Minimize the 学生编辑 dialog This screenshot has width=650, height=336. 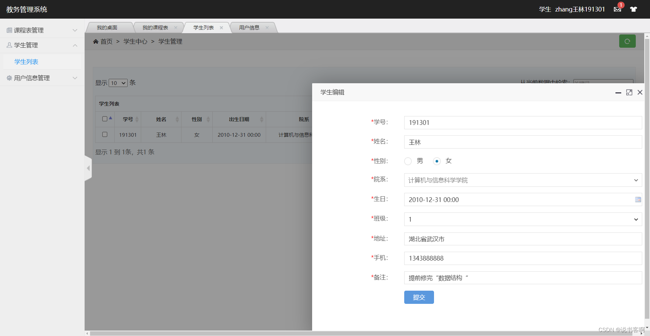pos(618,92)
